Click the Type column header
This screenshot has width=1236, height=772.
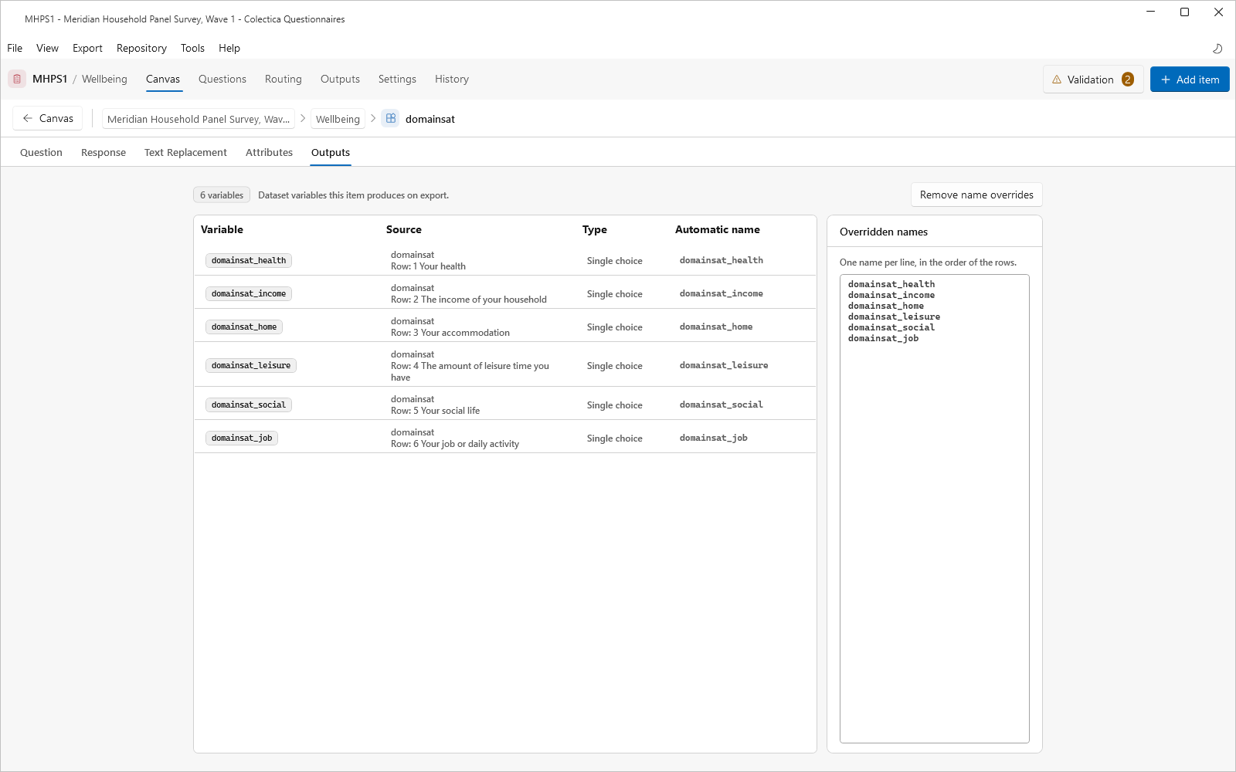click(x=595, y=229)
